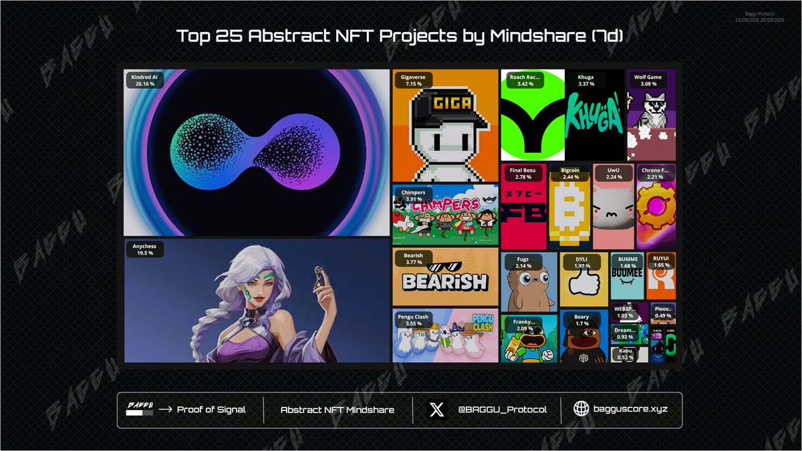
Task: Visit the bagguscore.xyz link
Action: pos(632,410)
